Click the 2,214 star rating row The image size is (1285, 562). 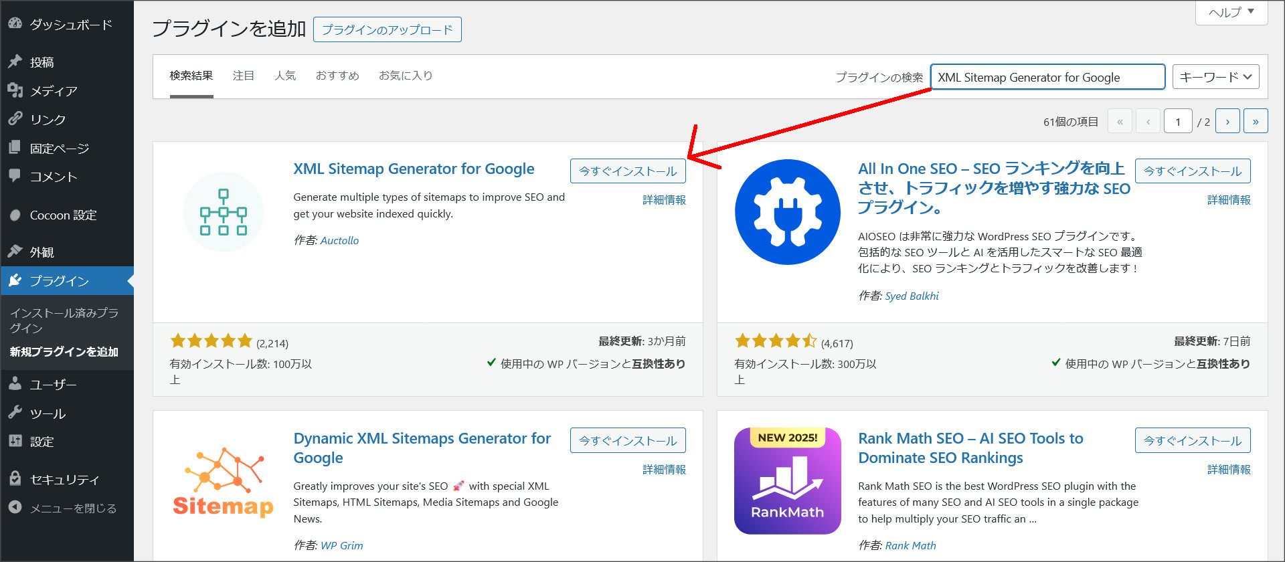[x=230, y=342]
